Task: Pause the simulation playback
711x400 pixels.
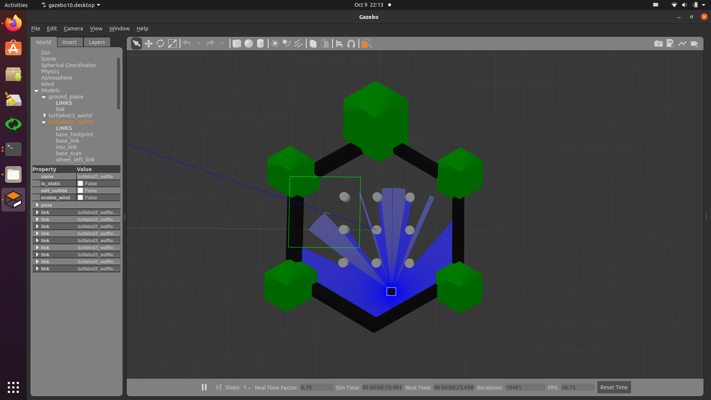Action: 204,387
